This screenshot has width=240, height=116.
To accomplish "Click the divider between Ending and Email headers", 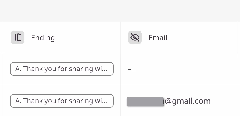I will (x=121, y=37).
